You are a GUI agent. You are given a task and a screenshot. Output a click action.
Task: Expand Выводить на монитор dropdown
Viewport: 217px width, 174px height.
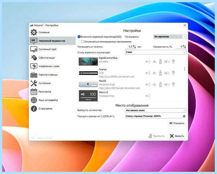tap(156, 110)
